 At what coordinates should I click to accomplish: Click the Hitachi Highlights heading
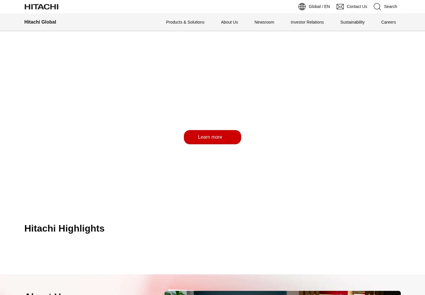pyautogui.click(x=64, y=228)
